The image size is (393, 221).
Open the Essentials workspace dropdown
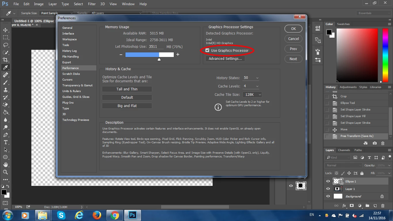[373, 13]
